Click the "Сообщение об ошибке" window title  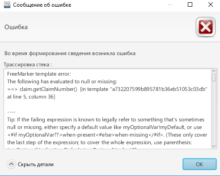tap(42, 5)
